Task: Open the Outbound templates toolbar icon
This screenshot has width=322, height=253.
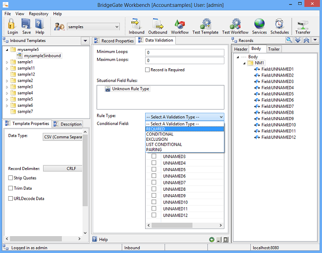Action: pyautogui.click(x=158, y=24)
